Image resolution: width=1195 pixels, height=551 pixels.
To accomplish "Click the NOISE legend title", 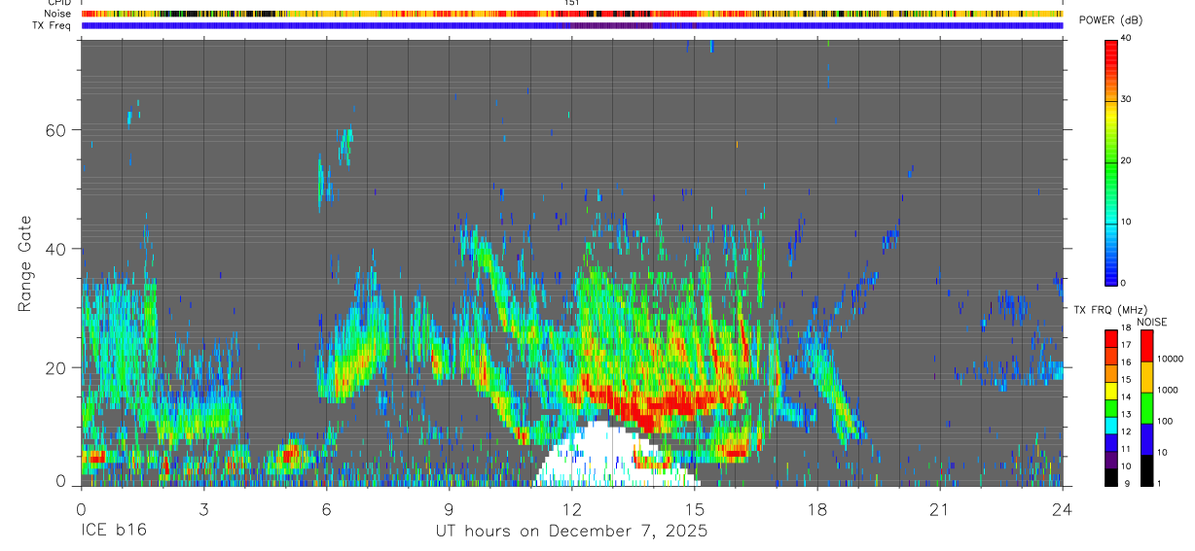I will 1151,322.
